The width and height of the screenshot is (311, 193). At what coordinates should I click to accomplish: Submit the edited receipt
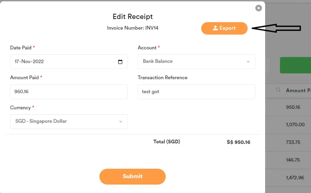132,176
